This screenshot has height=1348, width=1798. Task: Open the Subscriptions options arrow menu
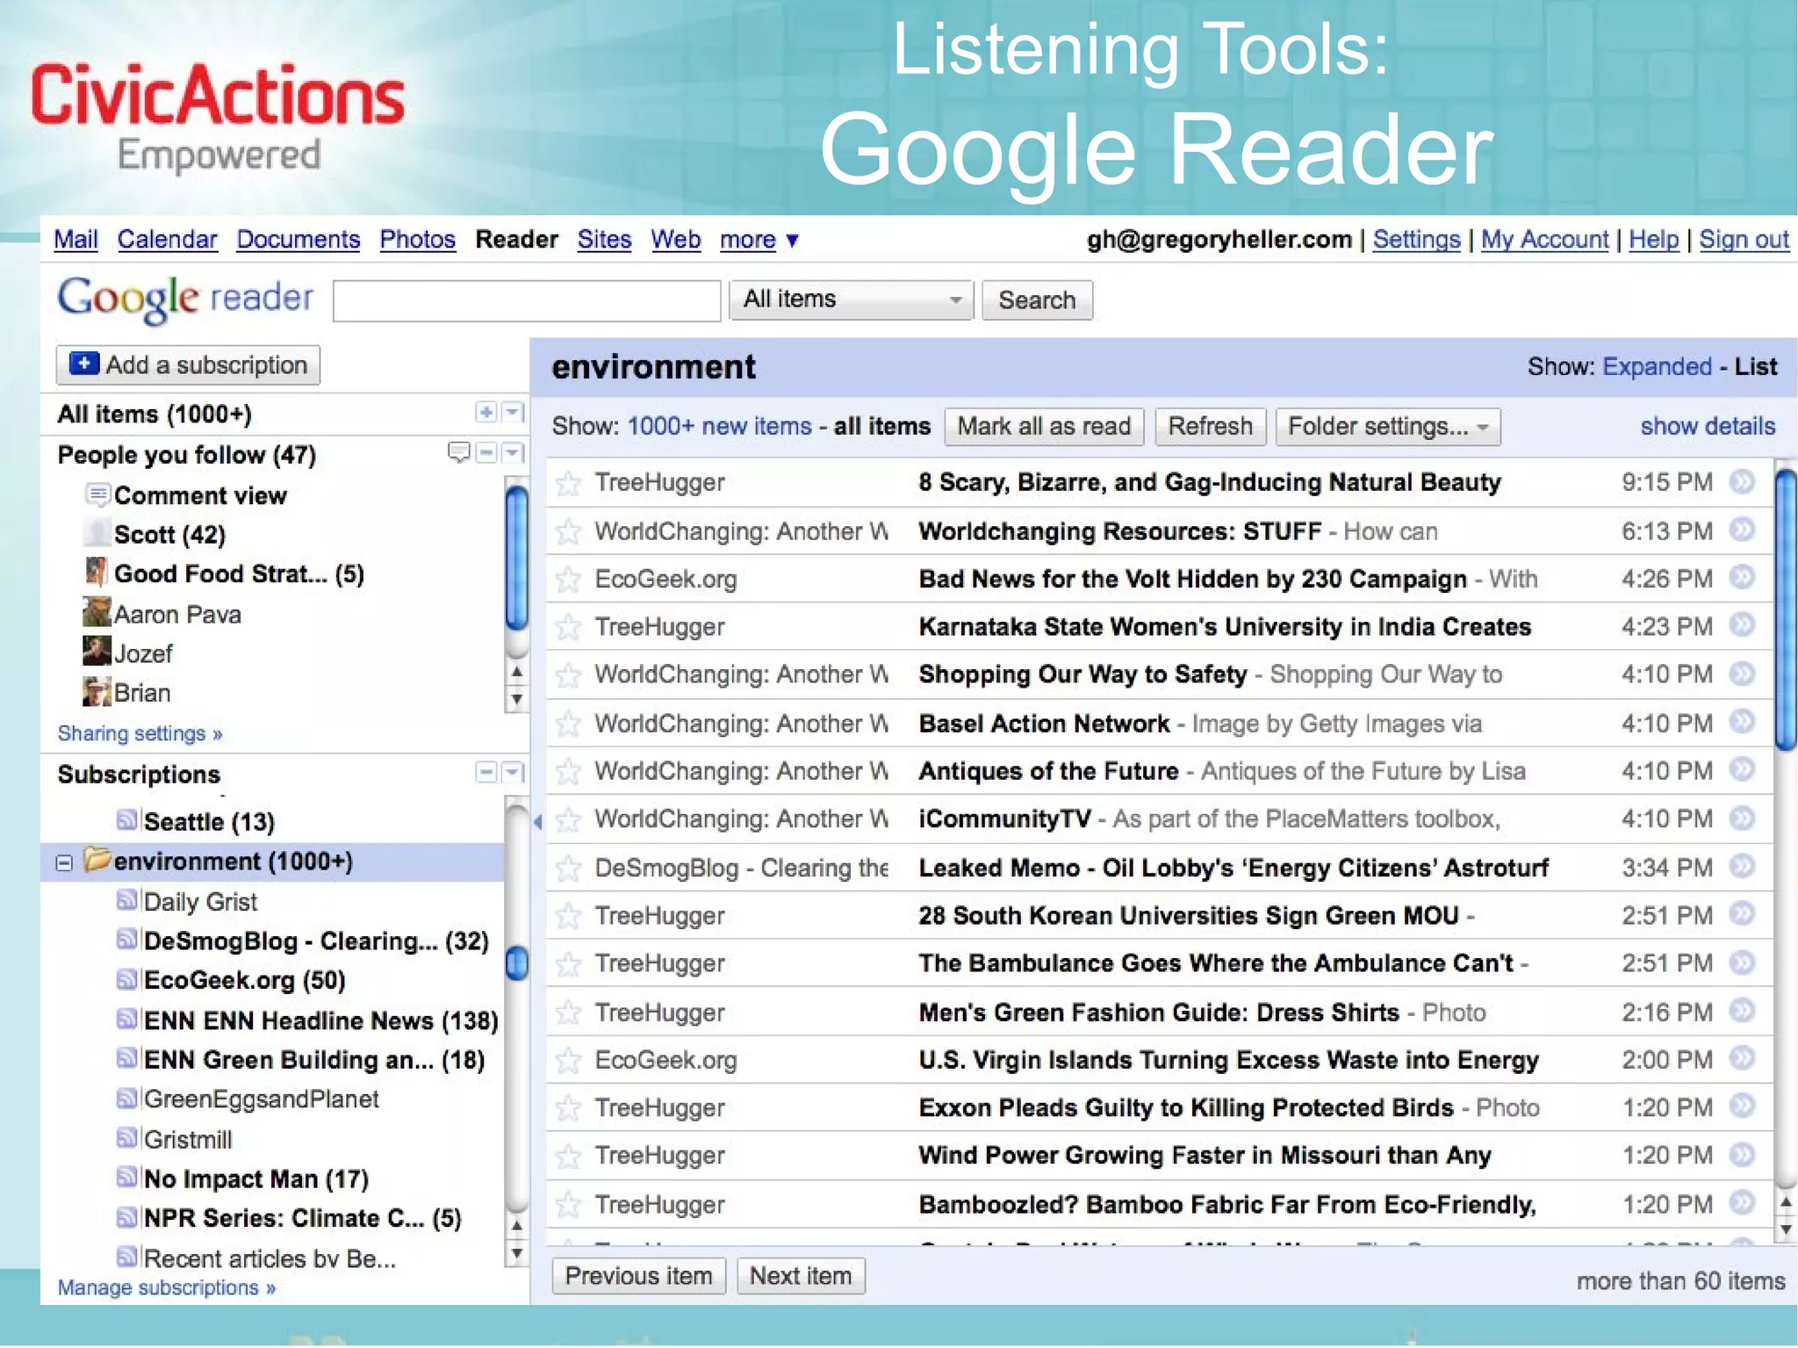[513, 772]
